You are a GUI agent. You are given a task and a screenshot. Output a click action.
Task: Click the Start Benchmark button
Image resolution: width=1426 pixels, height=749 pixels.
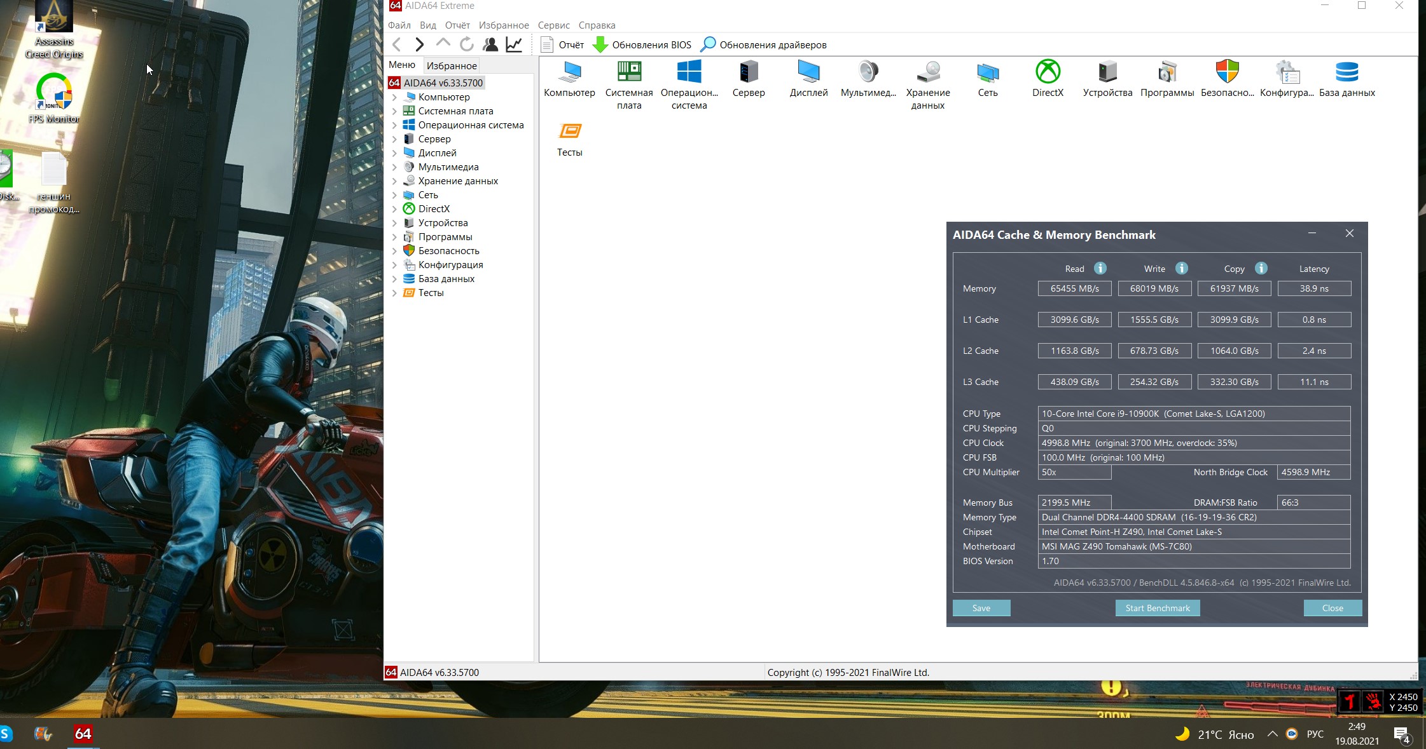coord(1157,608)
